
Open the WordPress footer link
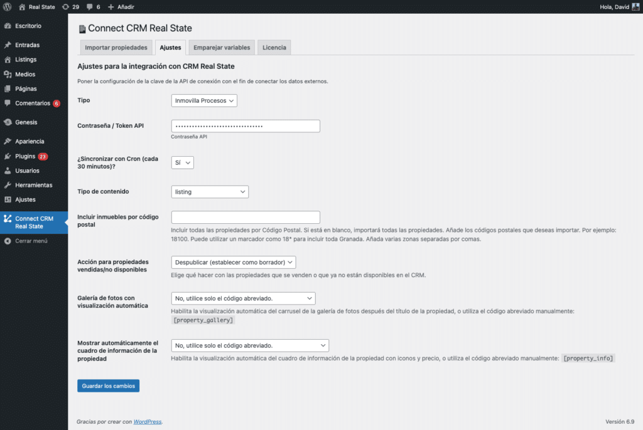point(147,421)
